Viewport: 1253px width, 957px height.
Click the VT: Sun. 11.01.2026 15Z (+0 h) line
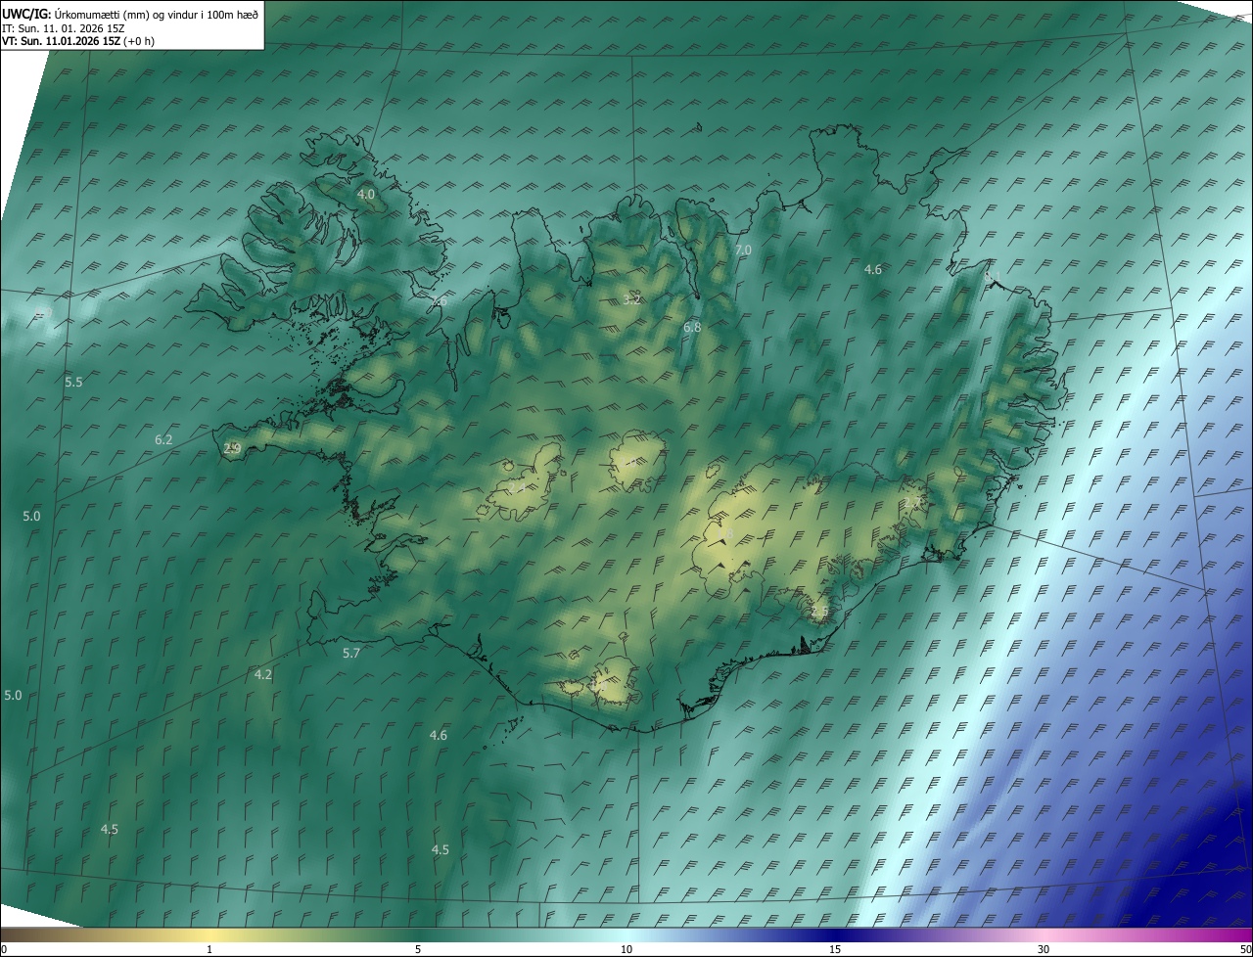pyautogui.click(x=78, y=41)
